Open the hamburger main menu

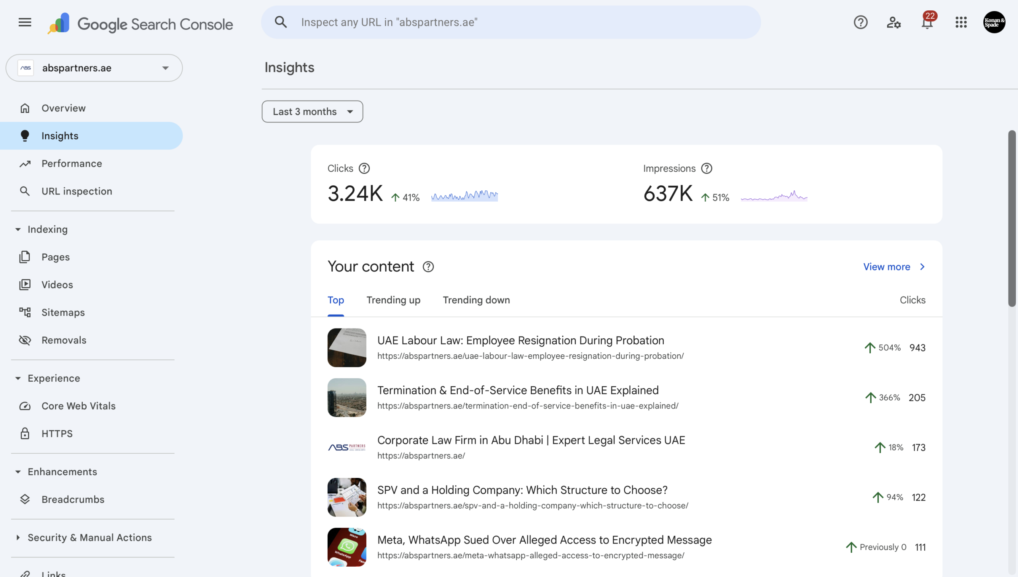click(x=25, y=22)
